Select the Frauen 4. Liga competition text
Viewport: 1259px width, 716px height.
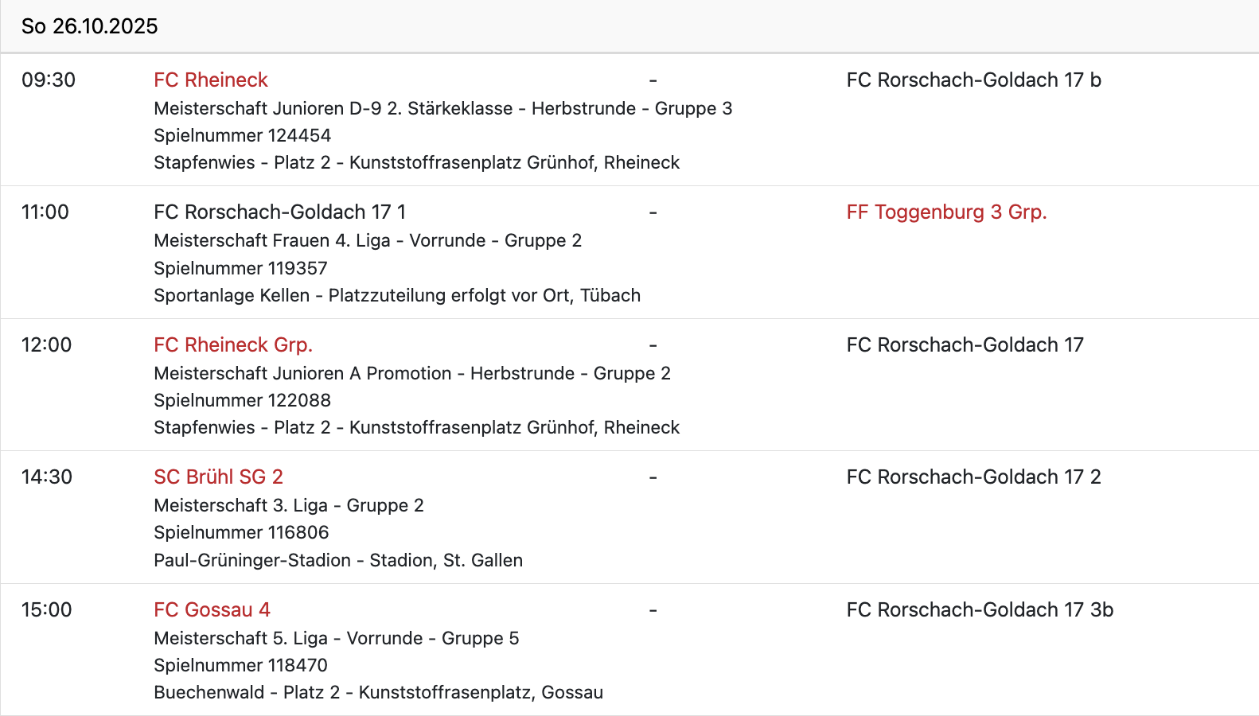[368, 240]
